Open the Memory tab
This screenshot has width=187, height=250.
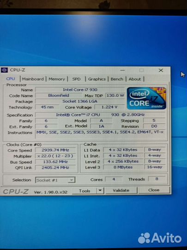coord(57,79)
